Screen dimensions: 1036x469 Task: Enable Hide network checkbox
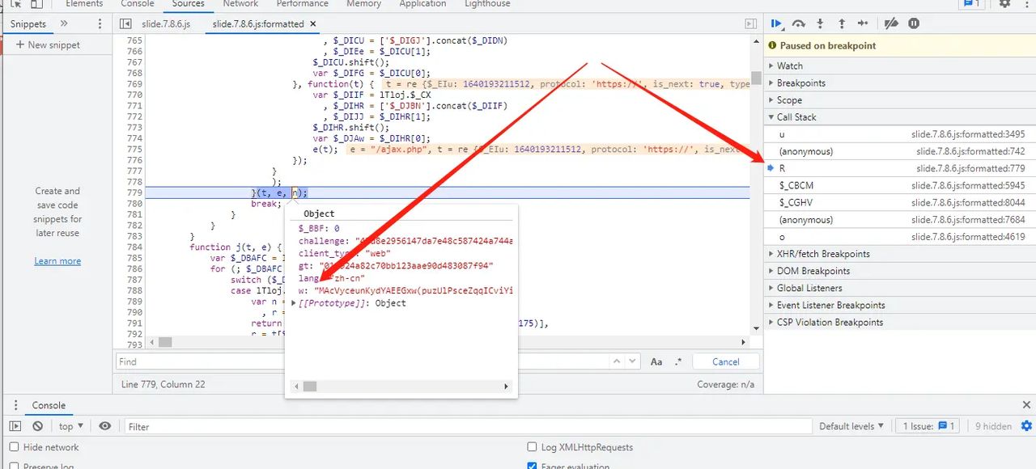pyautogui.click(x=14, y=447)
